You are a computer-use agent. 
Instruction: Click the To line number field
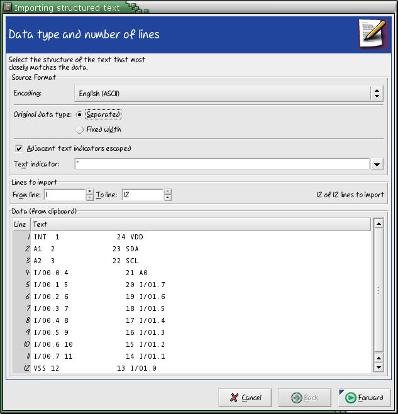pos(141,195)
